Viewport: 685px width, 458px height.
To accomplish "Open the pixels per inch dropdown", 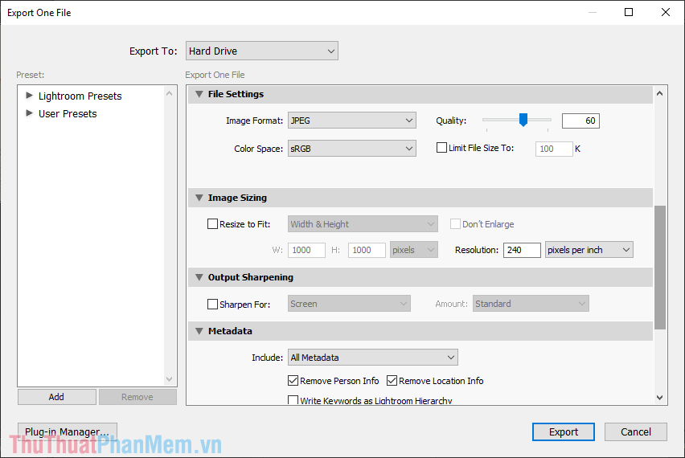I will point(589,250).
